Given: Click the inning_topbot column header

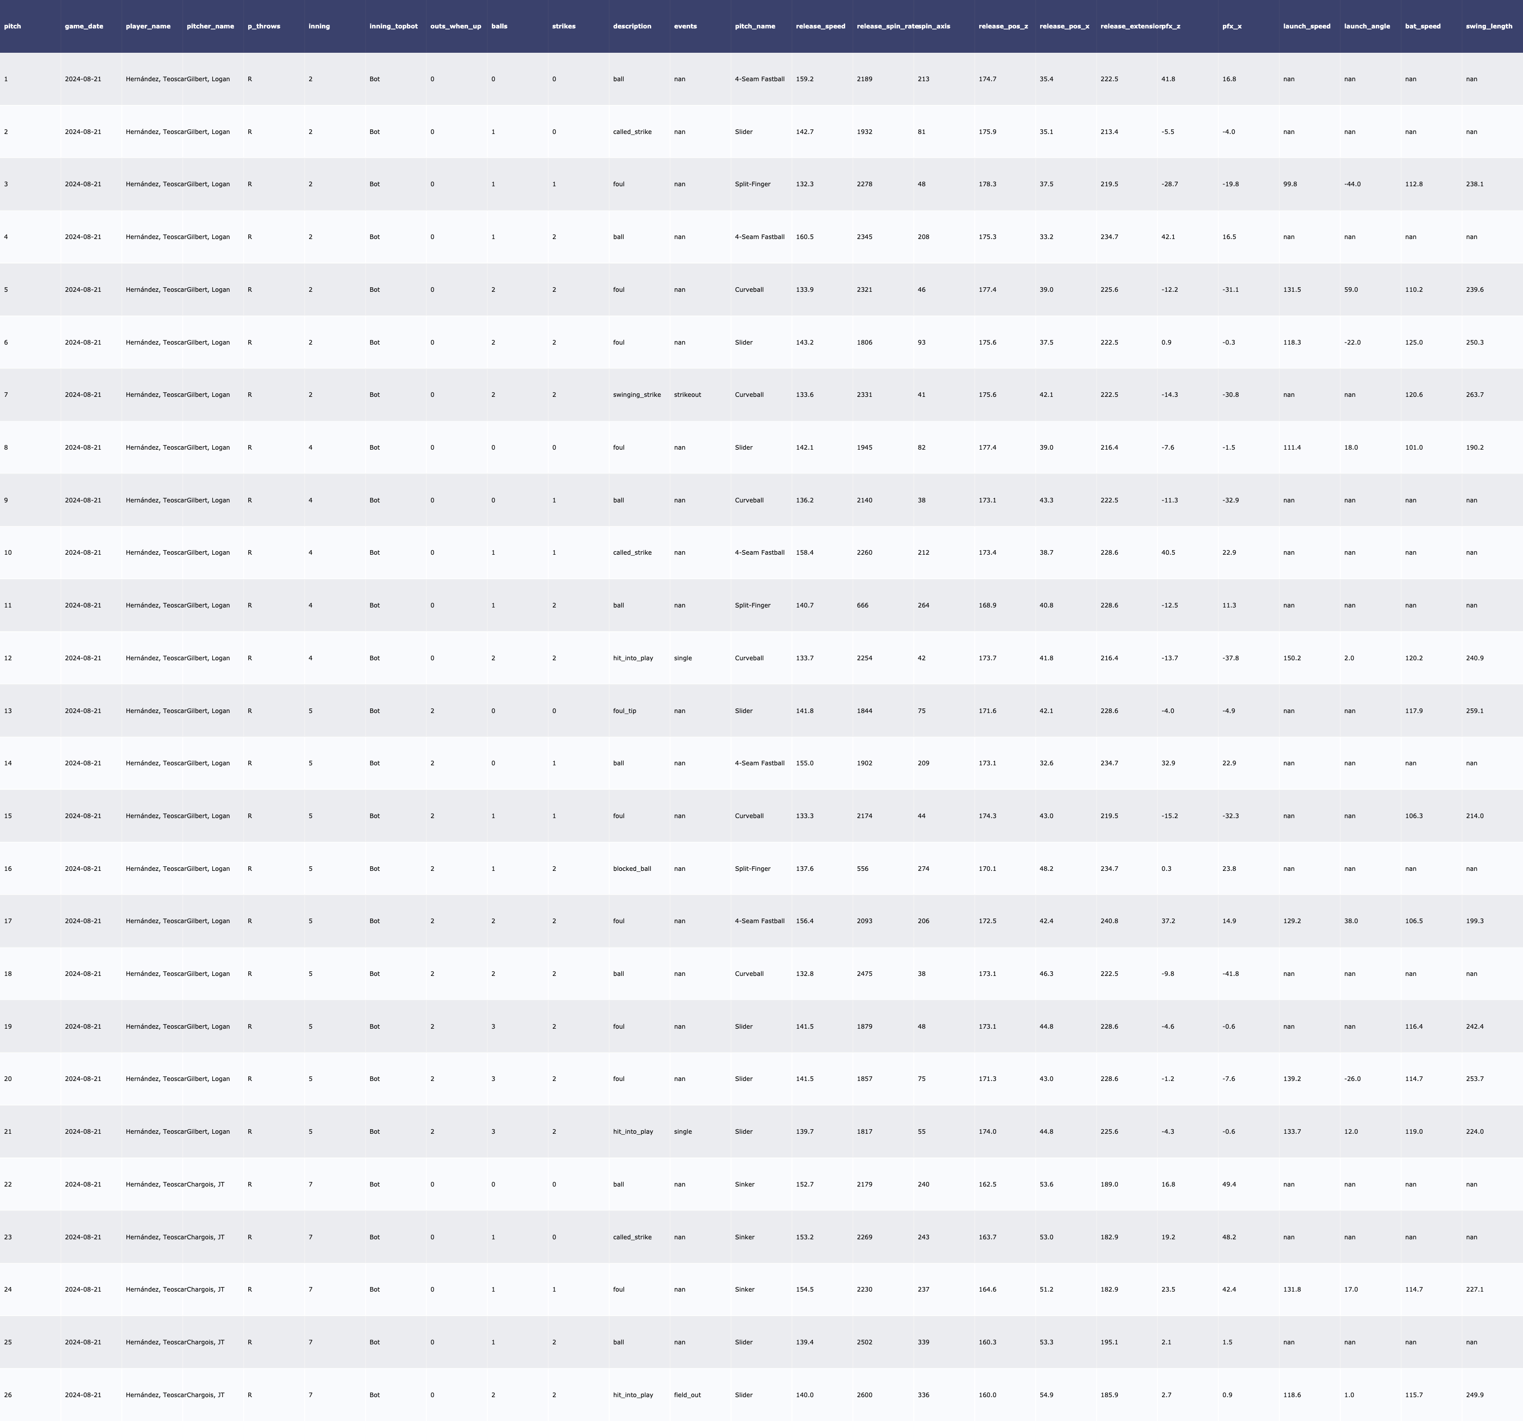Looking at the screenshot, I should point(393,26).
